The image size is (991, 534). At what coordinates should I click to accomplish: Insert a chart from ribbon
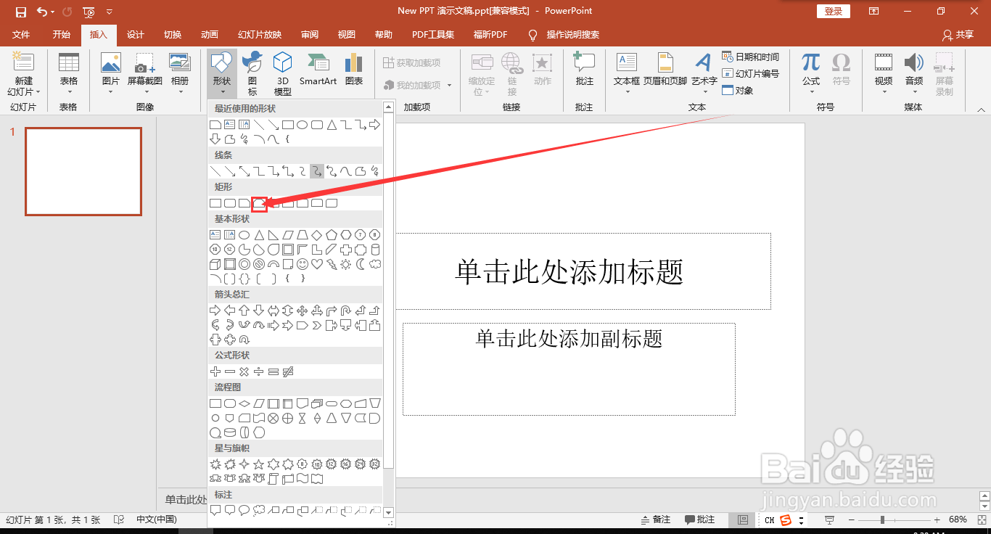click(354, 70)
